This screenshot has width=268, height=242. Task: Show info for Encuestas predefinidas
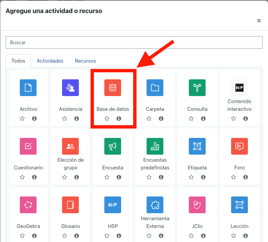(161, 177)
